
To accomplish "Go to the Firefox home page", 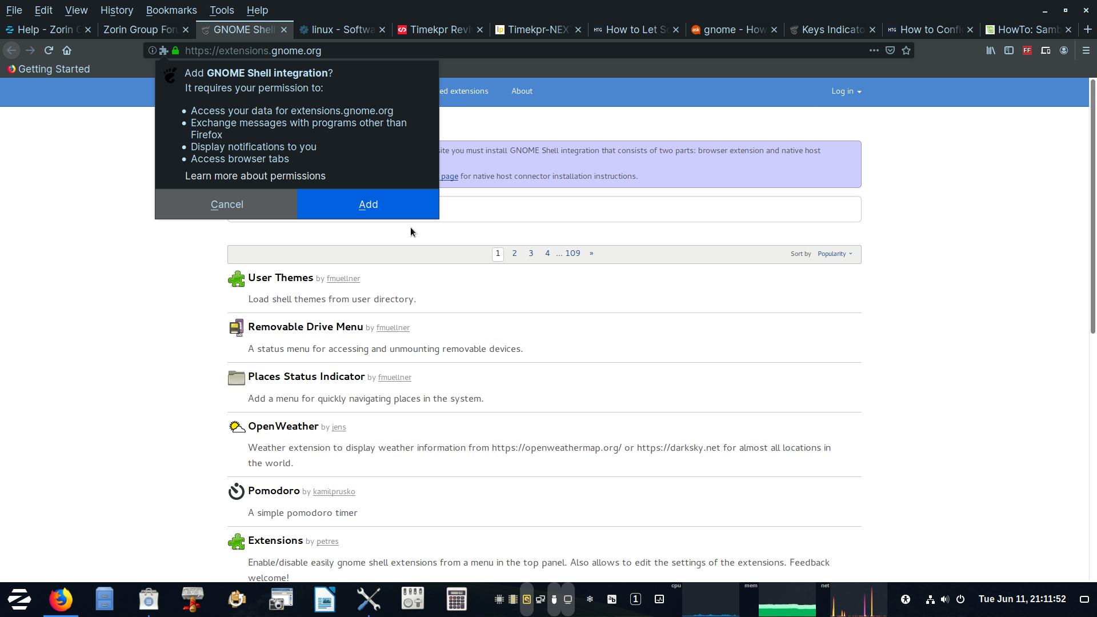I will (x=67, y=51).
